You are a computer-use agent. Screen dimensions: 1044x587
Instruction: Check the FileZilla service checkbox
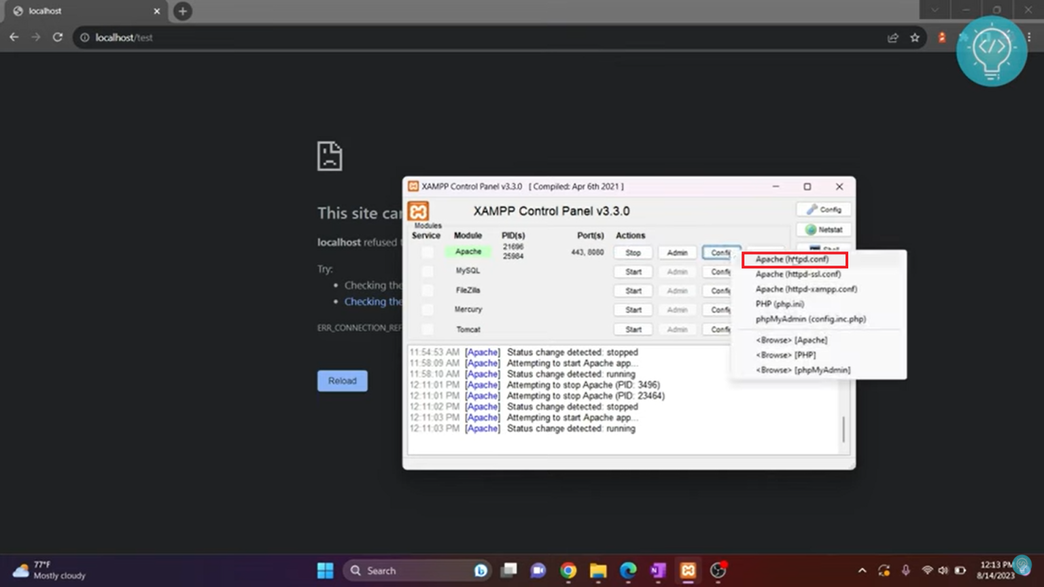pos(427,290)
